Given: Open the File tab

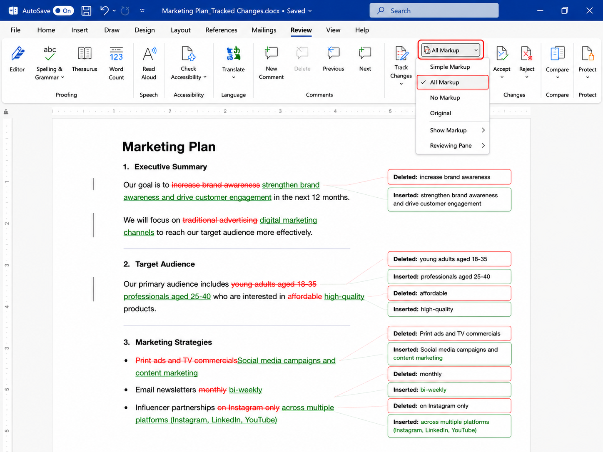Looking at the screenshot, I should coord(15,30).
